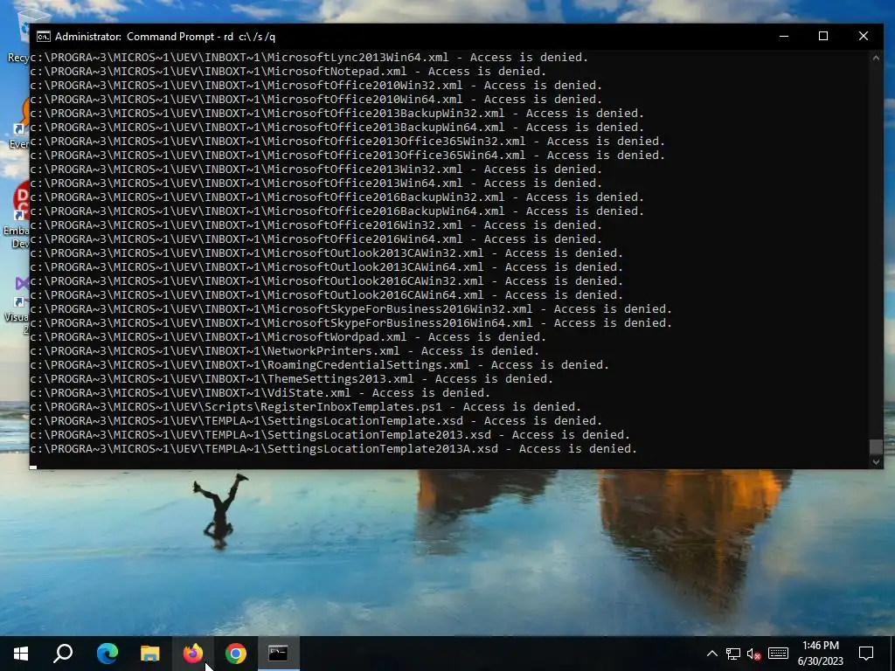
Task: Click the MicrosoftLync2013Win64.xml output line
Action: coord(309,57)
